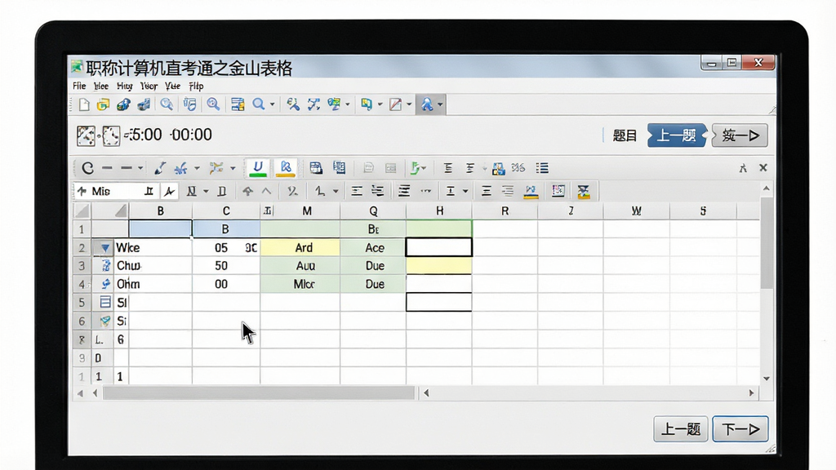The width and height of the screenshot is (836, 470).
Task: Open the Vue menu
Action: (x=172, y=86)
